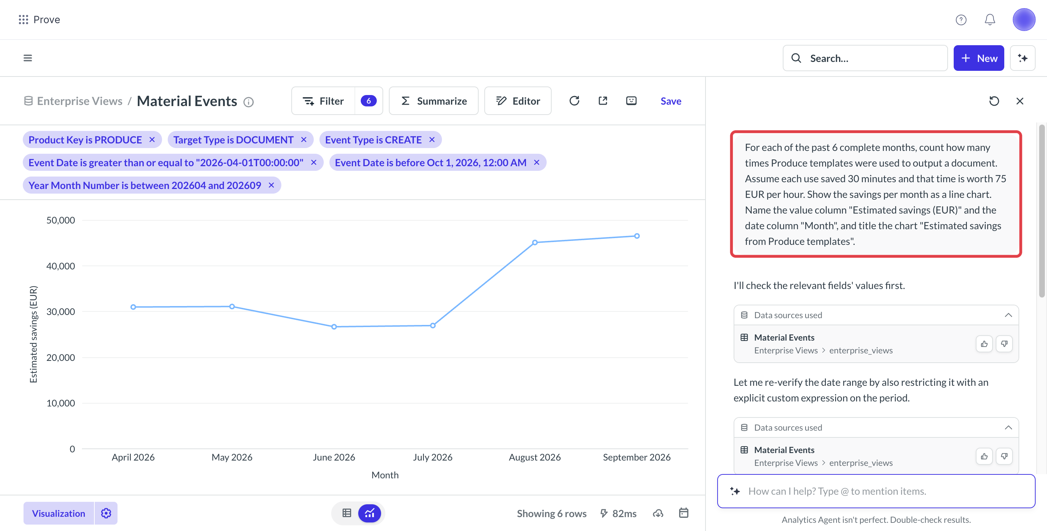
Task: Remove the Year Month Number filter
Action: tap(271, 185)
